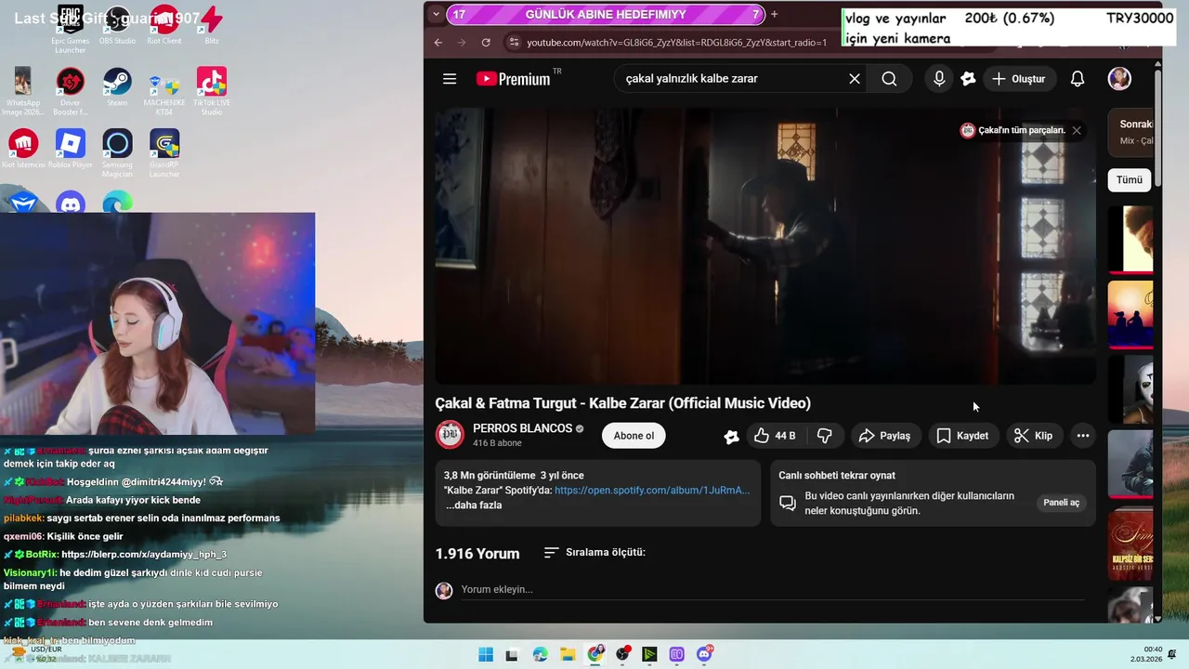Screen dimensions: 1189x669
Task: Switch to OBS on the taskbar
Action: pyautogui.click(x=622, y=654)
